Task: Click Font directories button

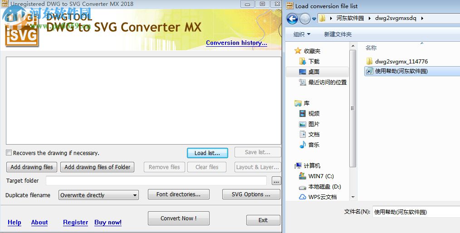Action: point(179,194)
